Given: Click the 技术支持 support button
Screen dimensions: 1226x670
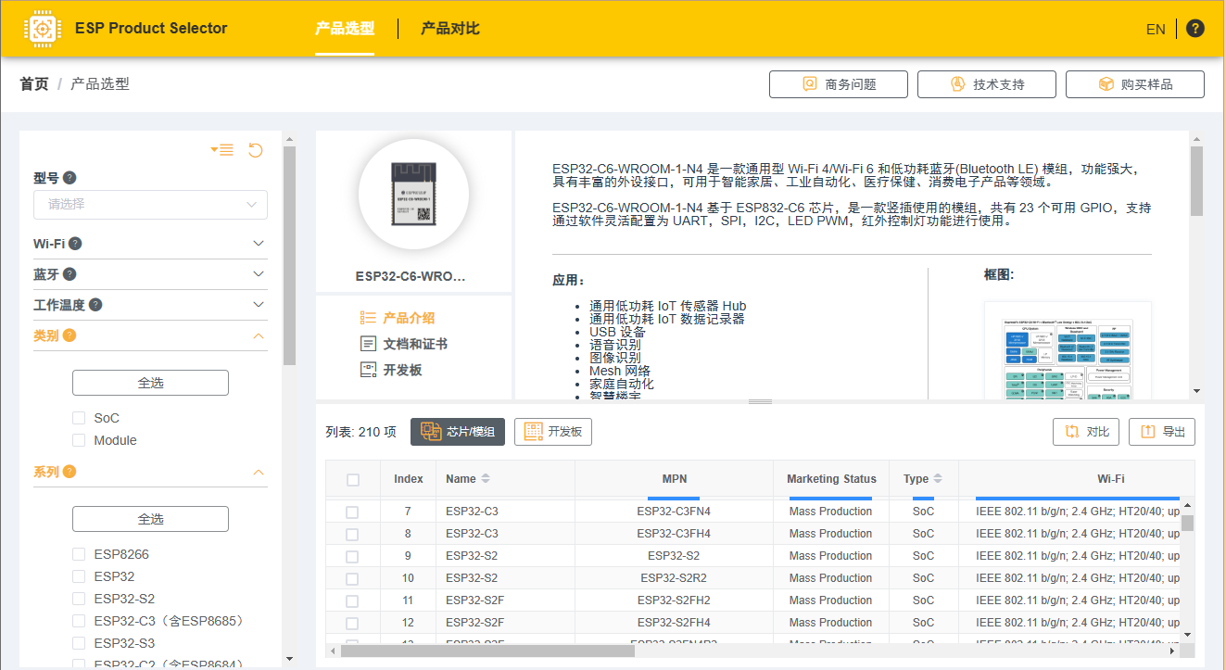Looking at the screenshot, I should pyautogui.click(x=986, y=83).
